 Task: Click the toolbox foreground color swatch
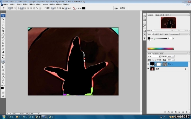coord(2,88)
